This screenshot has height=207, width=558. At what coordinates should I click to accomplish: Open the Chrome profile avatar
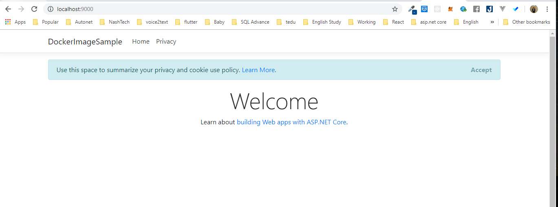click(534, 9)
